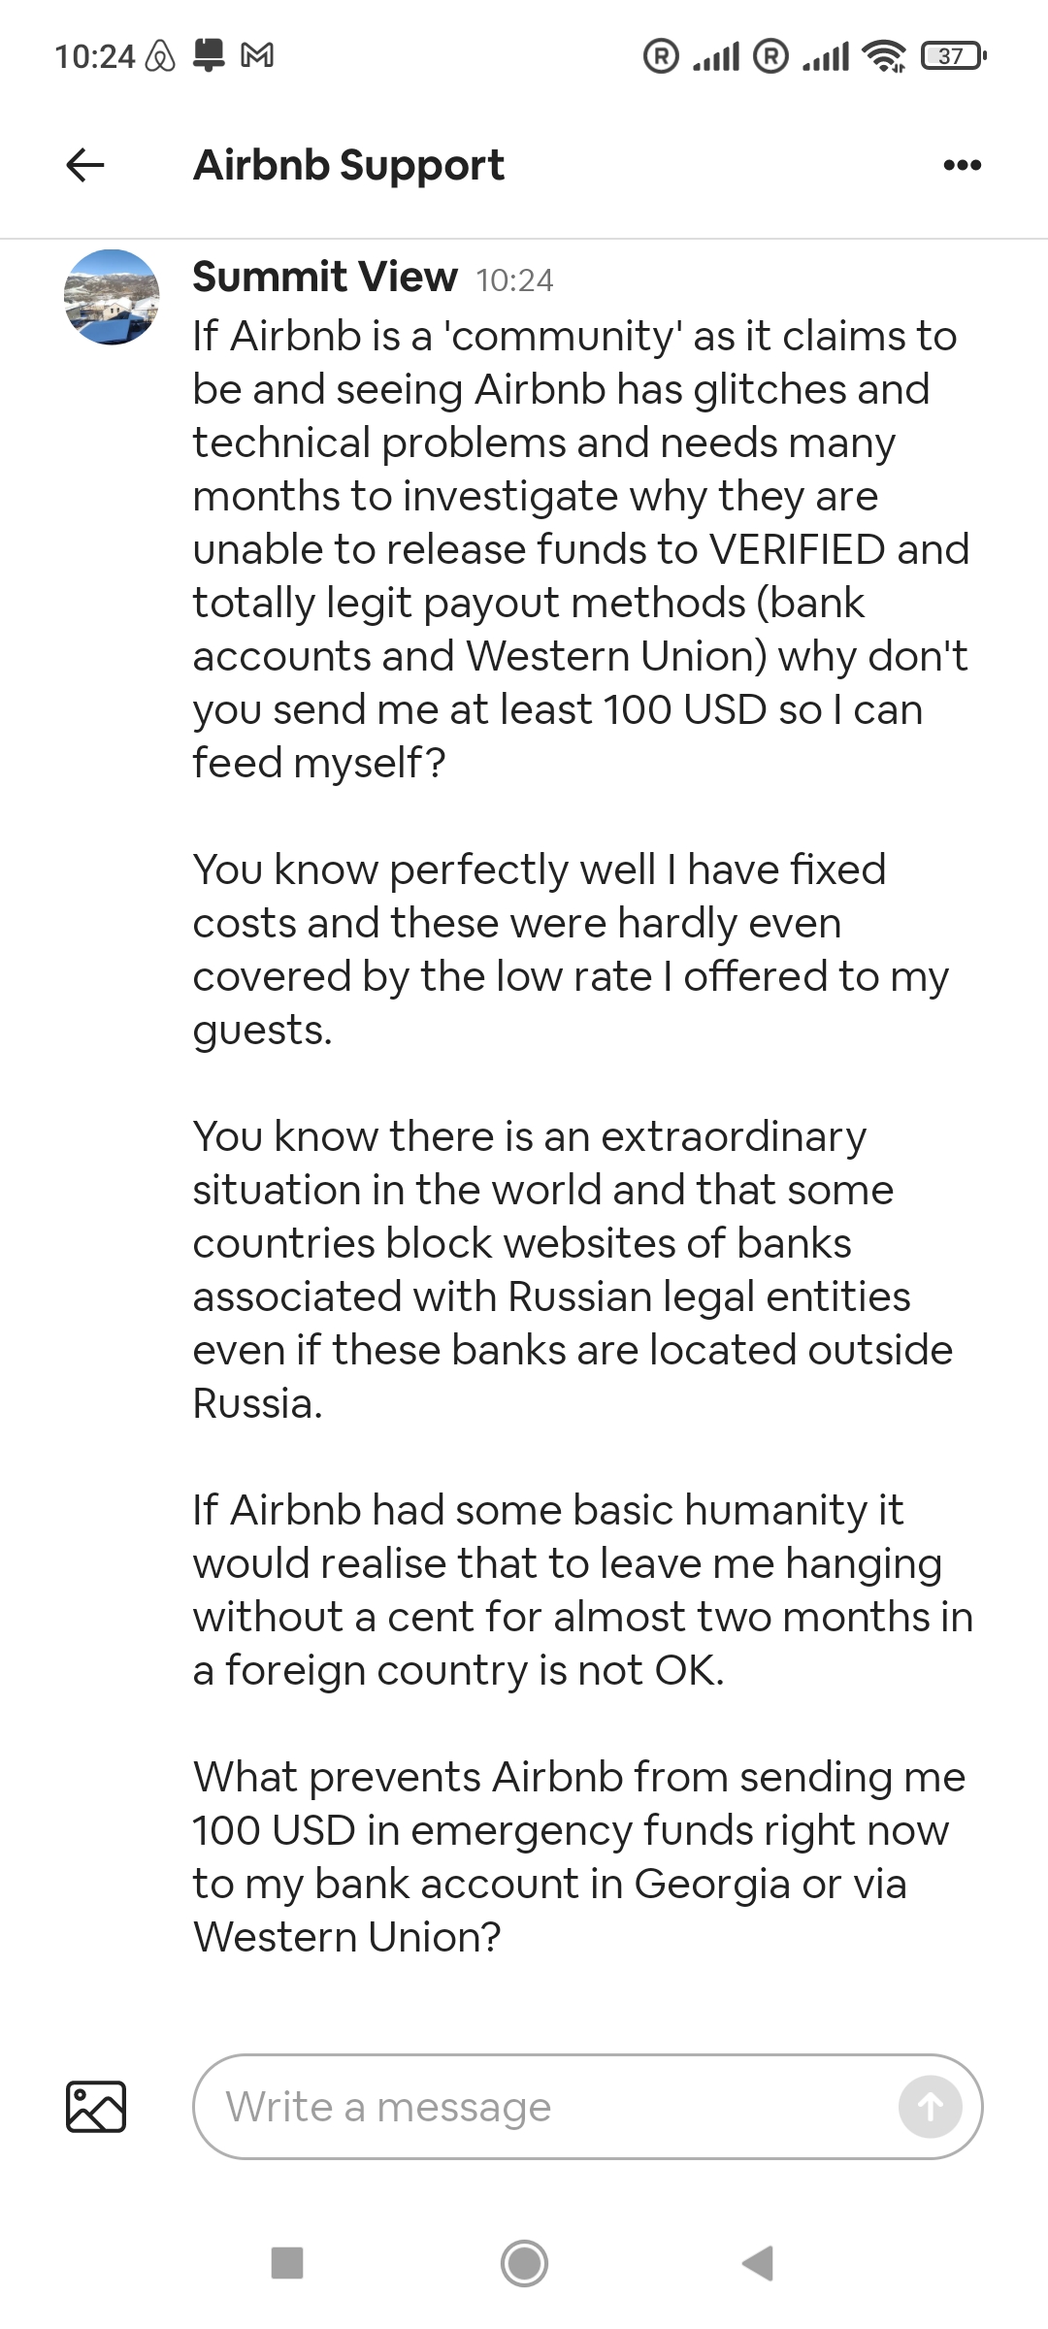Open the three-dot more options menu
The height and width of the screenshot is (2329, 1048).
(962, 165)
